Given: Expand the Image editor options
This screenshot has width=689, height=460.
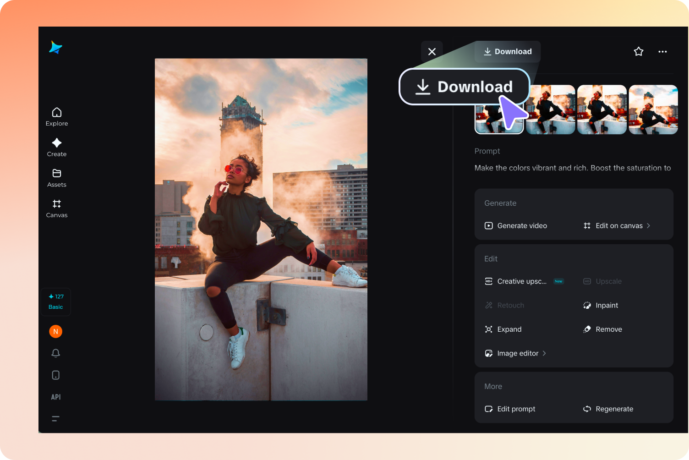Looking at the screenshot, I should pyautogui.click(x=518, y=353).
